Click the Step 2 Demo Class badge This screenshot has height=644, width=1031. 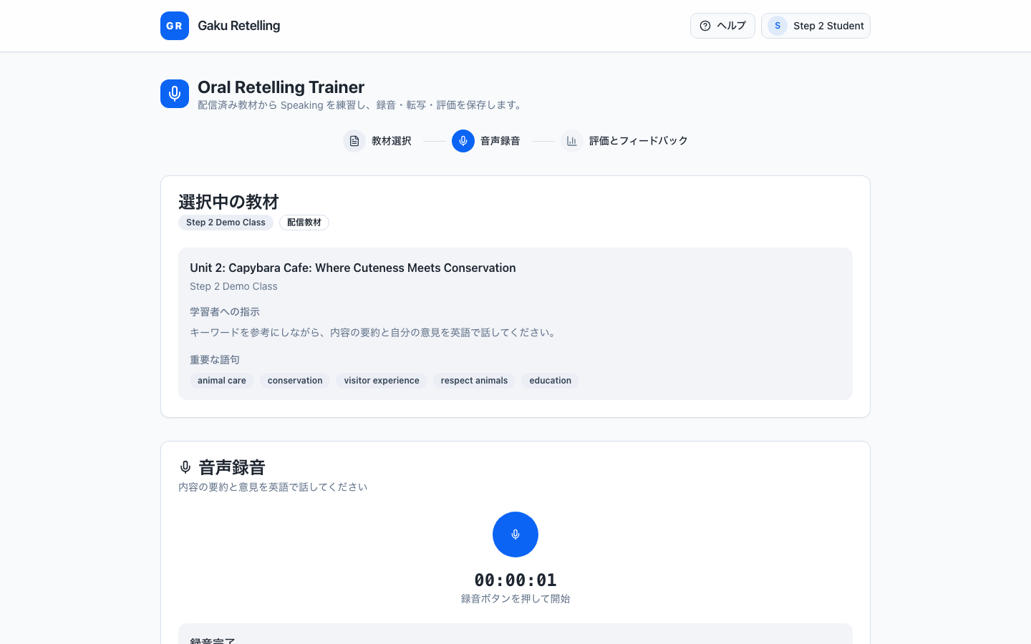(x=226, y=223)
